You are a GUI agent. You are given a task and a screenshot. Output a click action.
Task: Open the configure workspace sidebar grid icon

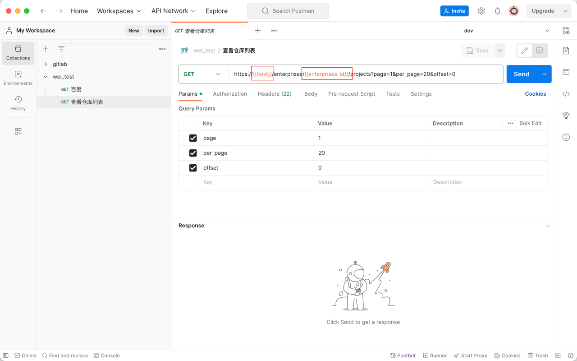click(18, 131)
